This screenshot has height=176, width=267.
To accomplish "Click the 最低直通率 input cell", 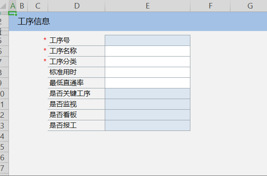I will pyautogui.click(x=147, y=83).
